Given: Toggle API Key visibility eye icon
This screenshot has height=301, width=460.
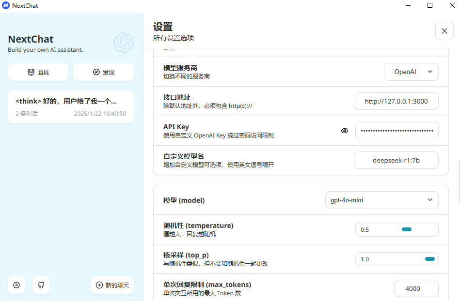Looking at the screenshot, I should 345,131.
